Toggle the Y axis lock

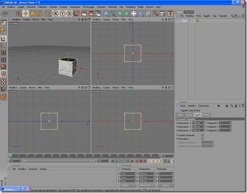[x=62, y=13]
